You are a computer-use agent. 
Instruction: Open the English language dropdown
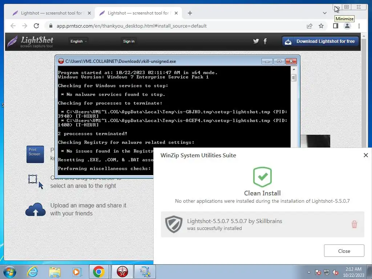pyautogui.click(x=78, y=41)
